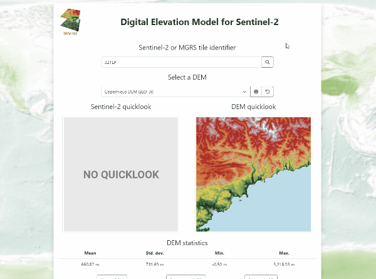Screen dimensions: 376x279
Task: Click the DEM quicklook elevation map
Action: 253,174
